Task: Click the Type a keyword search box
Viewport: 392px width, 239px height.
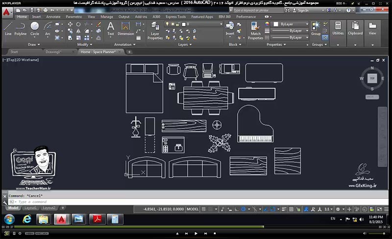Action: click(258, 10)
